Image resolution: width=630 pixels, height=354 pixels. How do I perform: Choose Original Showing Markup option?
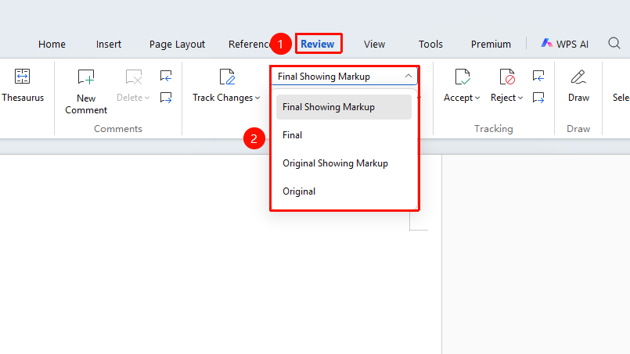tap(344, 163)
